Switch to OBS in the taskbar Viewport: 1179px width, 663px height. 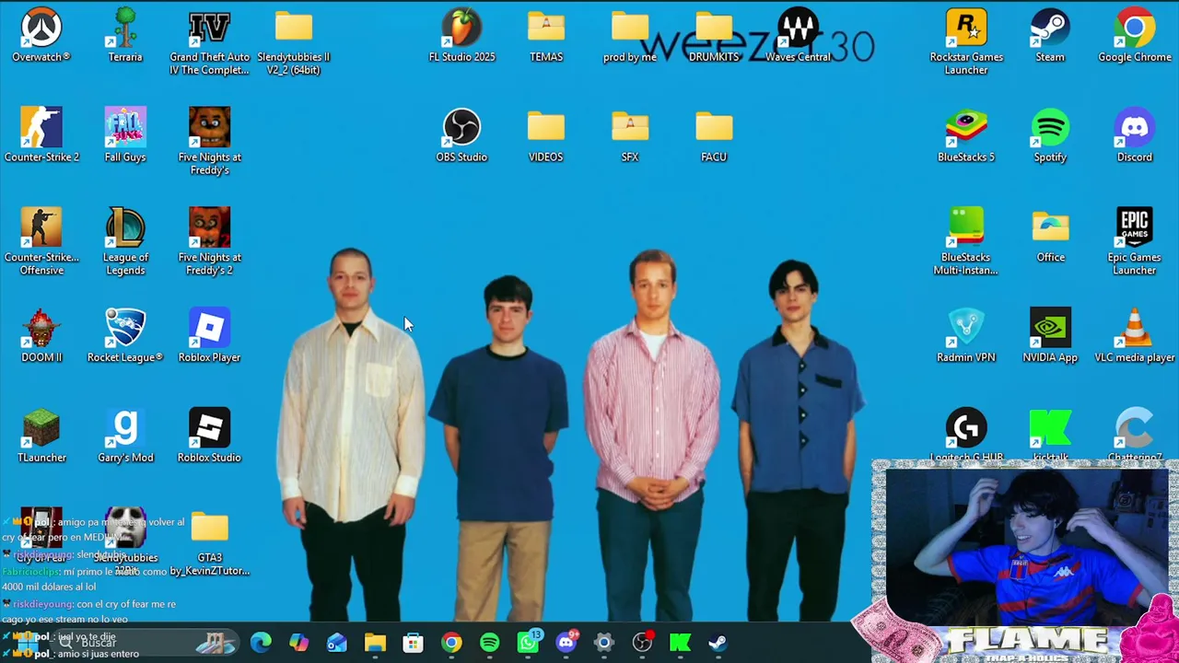[x=642, y=643]
